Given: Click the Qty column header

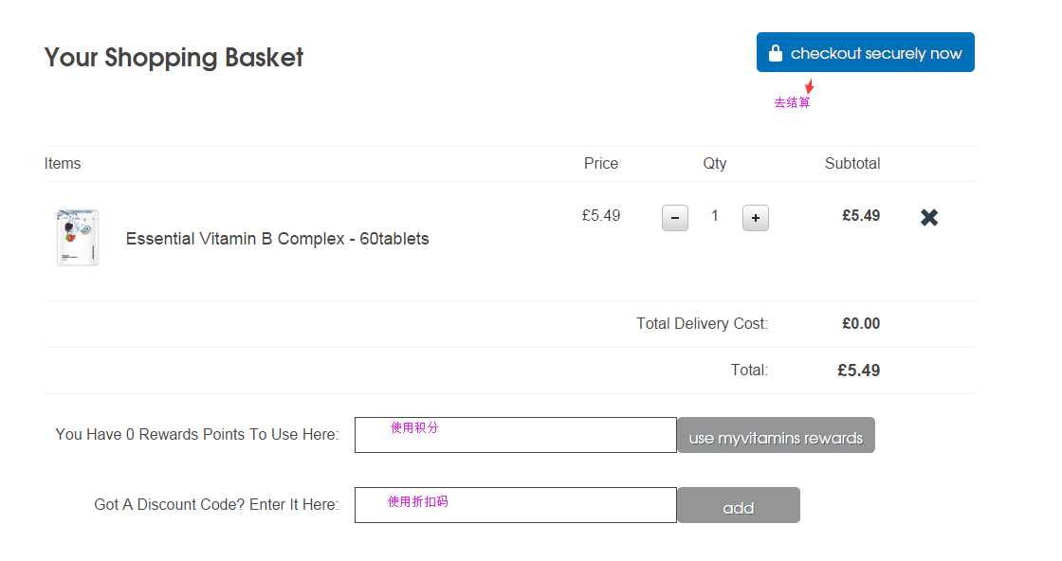Looking at the screenshot, I should click(x=715, y=164).
